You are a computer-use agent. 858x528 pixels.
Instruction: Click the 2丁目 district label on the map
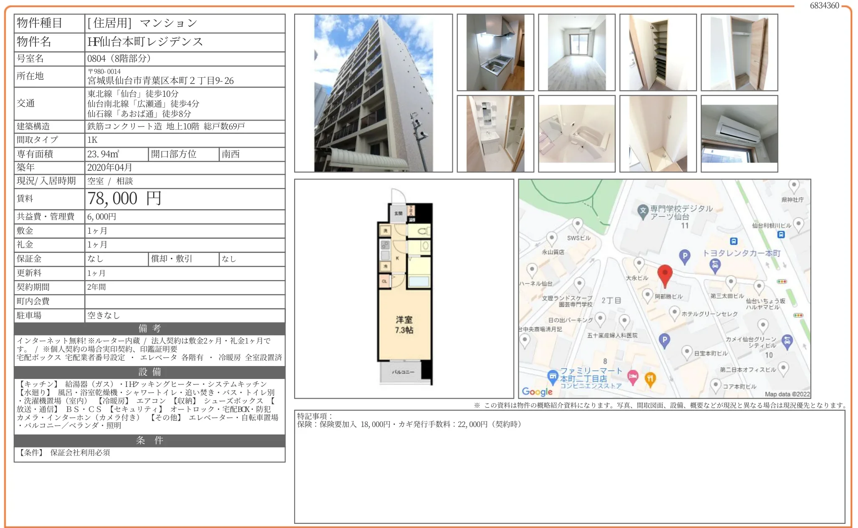click(x=611, y=301)
